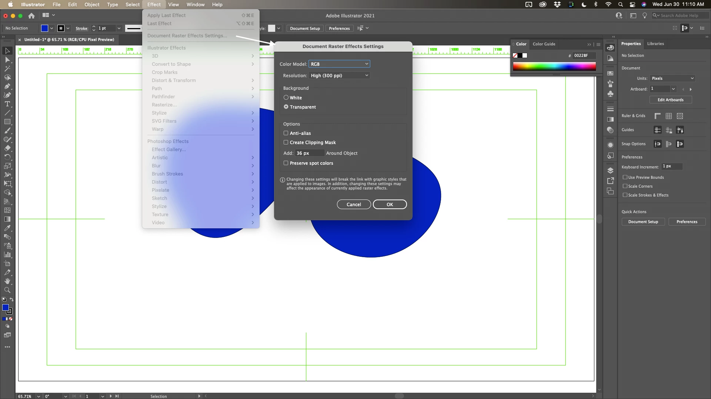
Task: Select the Hand tool
Action: click(7, 282)
